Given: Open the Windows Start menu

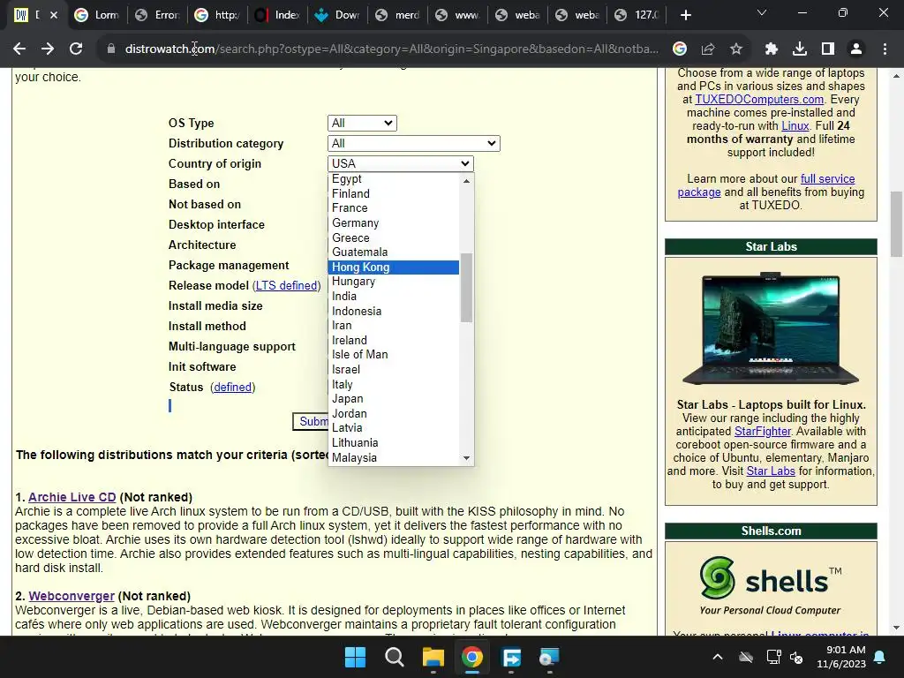Looking at the screenshot, I should (x=355, y=657).
